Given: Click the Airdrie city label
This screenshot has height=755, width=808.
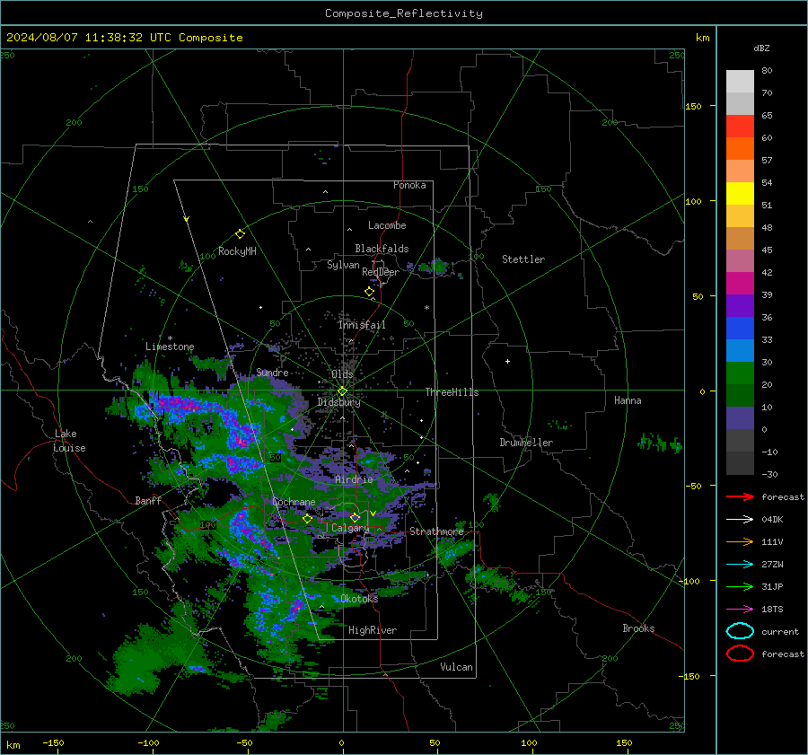Looking at the screenshot, I should [x=354, y=479].
